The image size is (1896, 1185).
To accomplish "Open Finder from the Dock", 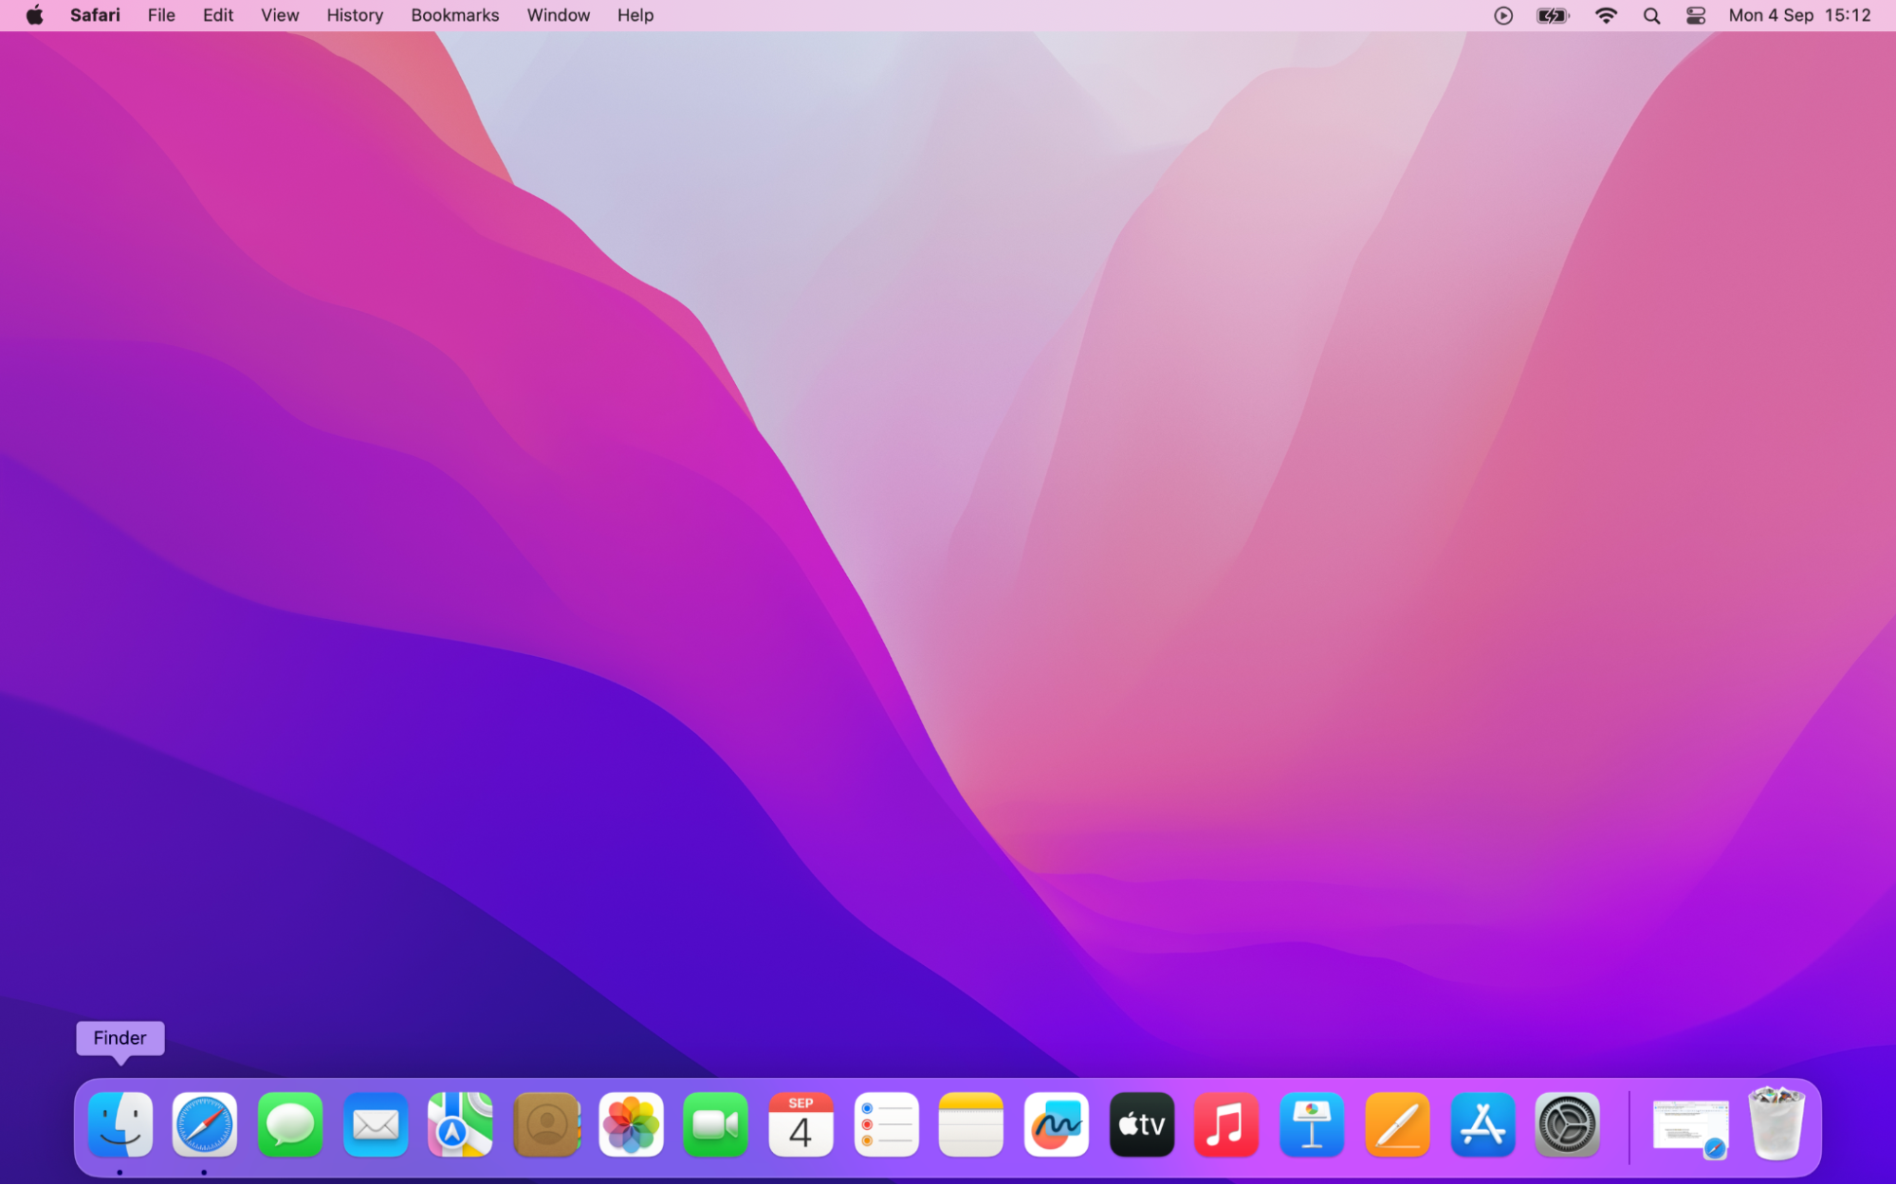I will click(x=120, y=1124).
